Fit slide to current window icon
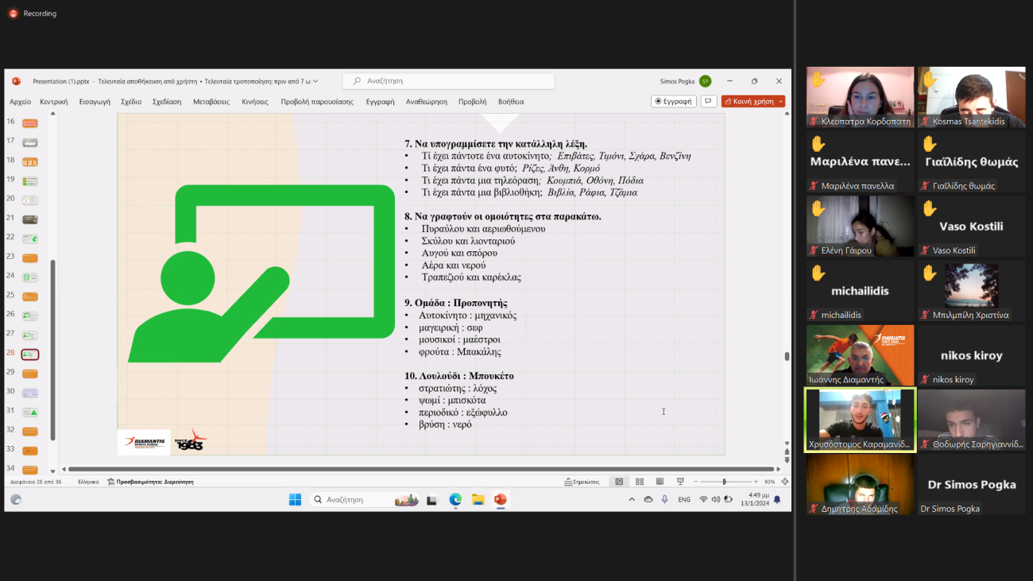The height and width of the screenshot is (581, 1033). [x=785, y=482]
